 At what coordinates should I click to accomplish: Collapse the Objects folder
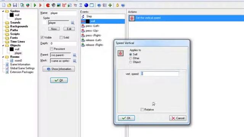coord(3,45)
